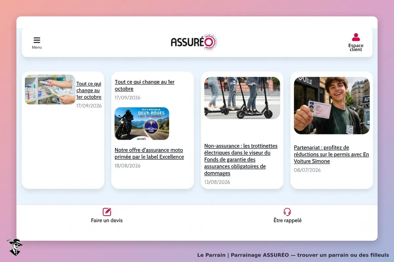Click the Être rappelé headset icon
The image size is (394, 262).
click(x=287, y=212)
